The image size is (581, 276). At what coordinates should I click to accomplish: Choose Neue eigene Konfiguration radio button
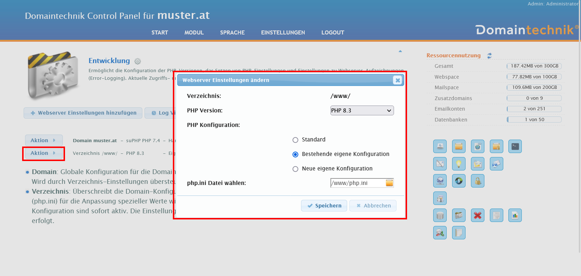pos(295,169)
